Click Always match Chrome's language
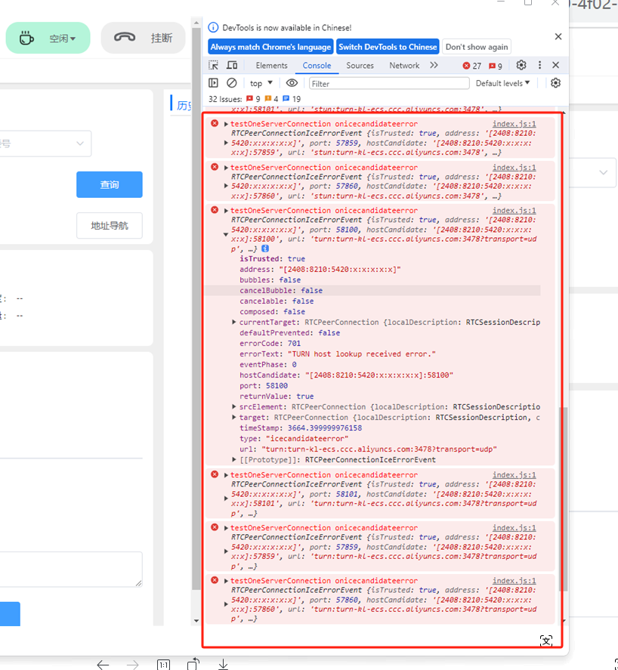Image resolution: width=618 pixels, height=670 pixels. pos(270,47)
